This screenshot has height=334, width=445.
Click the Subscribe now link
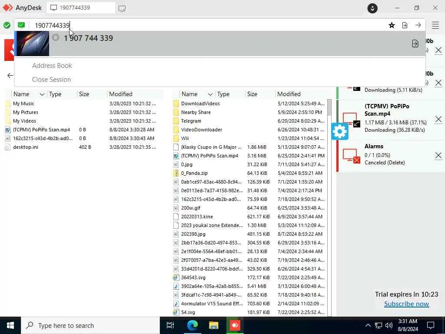406,304
